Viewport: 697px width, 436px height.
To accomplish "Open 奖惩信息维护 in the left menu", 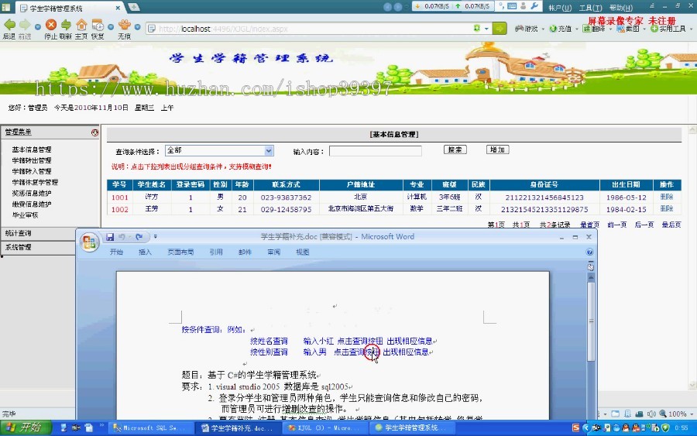I will tap(32, 194).
